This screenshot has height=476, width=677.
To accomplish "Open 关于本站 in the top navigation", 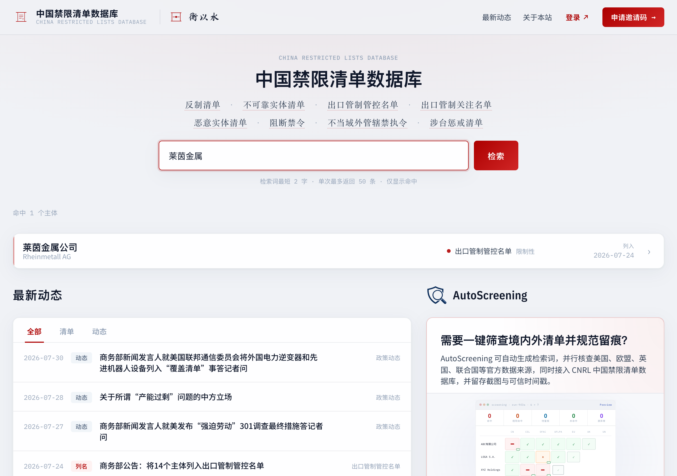I will click(537, 17).
